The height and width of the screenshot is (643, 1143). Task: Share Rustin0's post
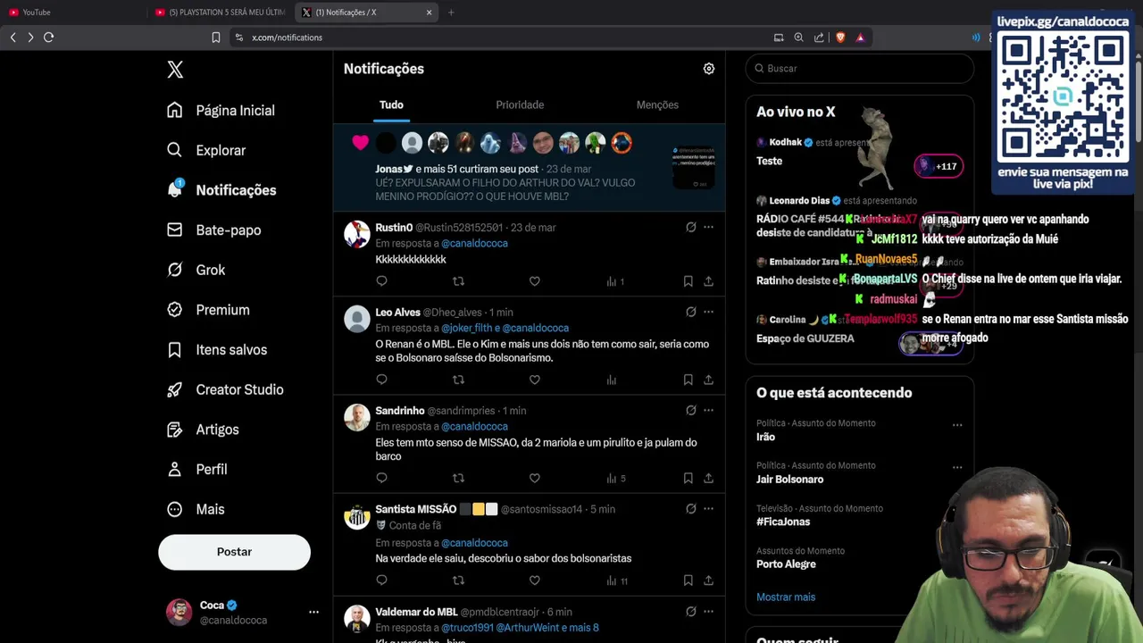(708, 281)
